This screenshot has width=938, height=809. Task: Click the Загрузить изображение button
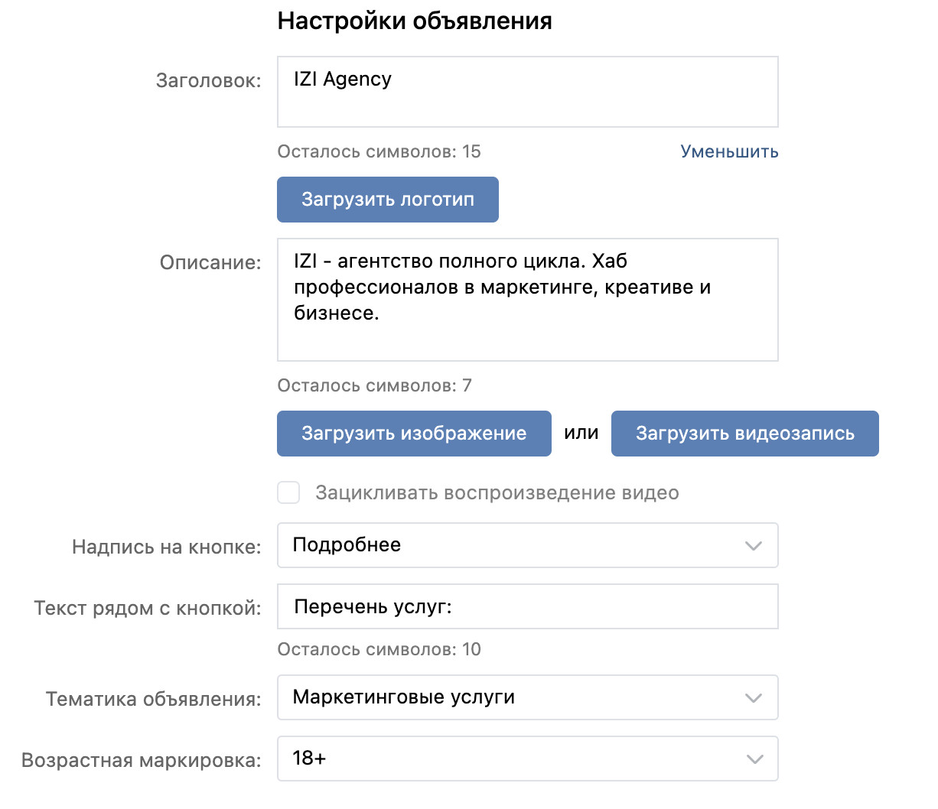[x=414, y=434]
